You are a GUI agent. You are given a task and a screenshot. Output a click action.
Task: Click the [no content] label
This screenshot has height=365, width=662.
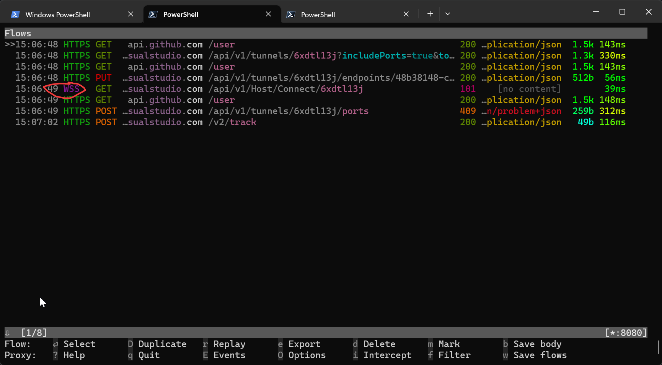pyautogui.click(x=529, y=89)
